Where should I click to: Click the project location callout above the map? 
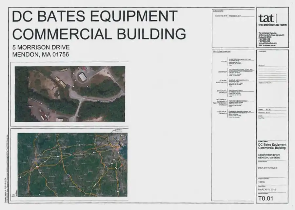click(119, 130)
